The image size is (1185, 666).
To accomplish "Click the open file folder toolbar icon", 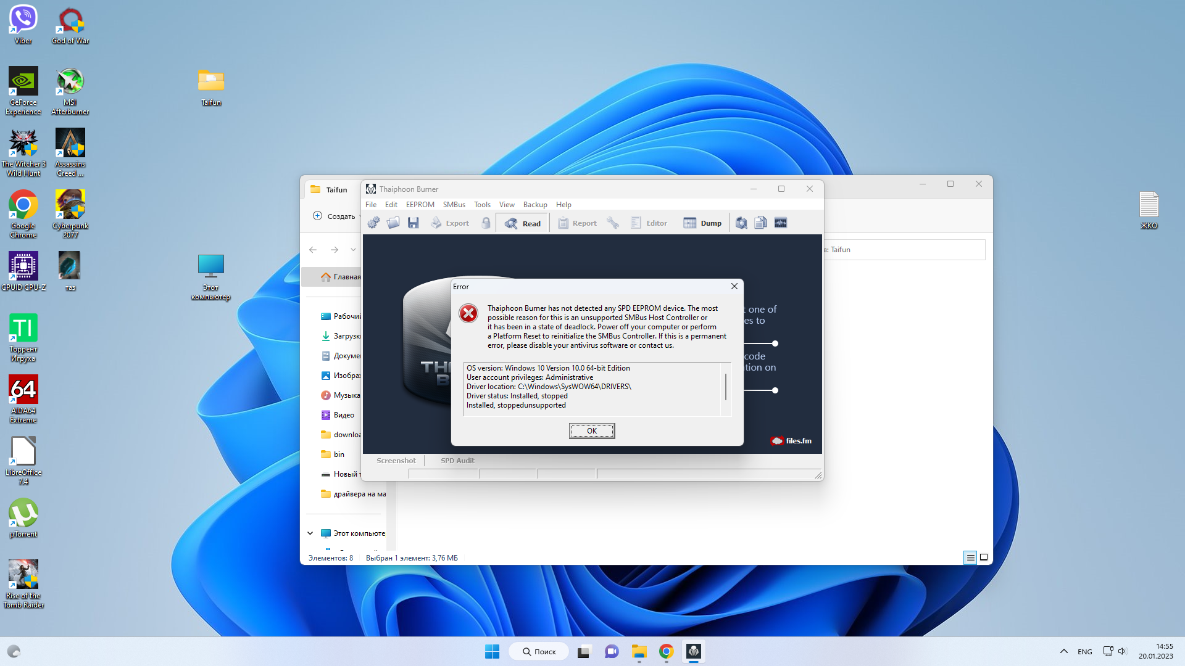I will coord(393,223).
